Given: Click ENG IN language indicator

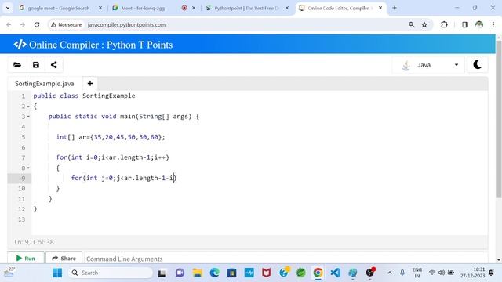Looking at the screenshot, I should tap(417, 273).
